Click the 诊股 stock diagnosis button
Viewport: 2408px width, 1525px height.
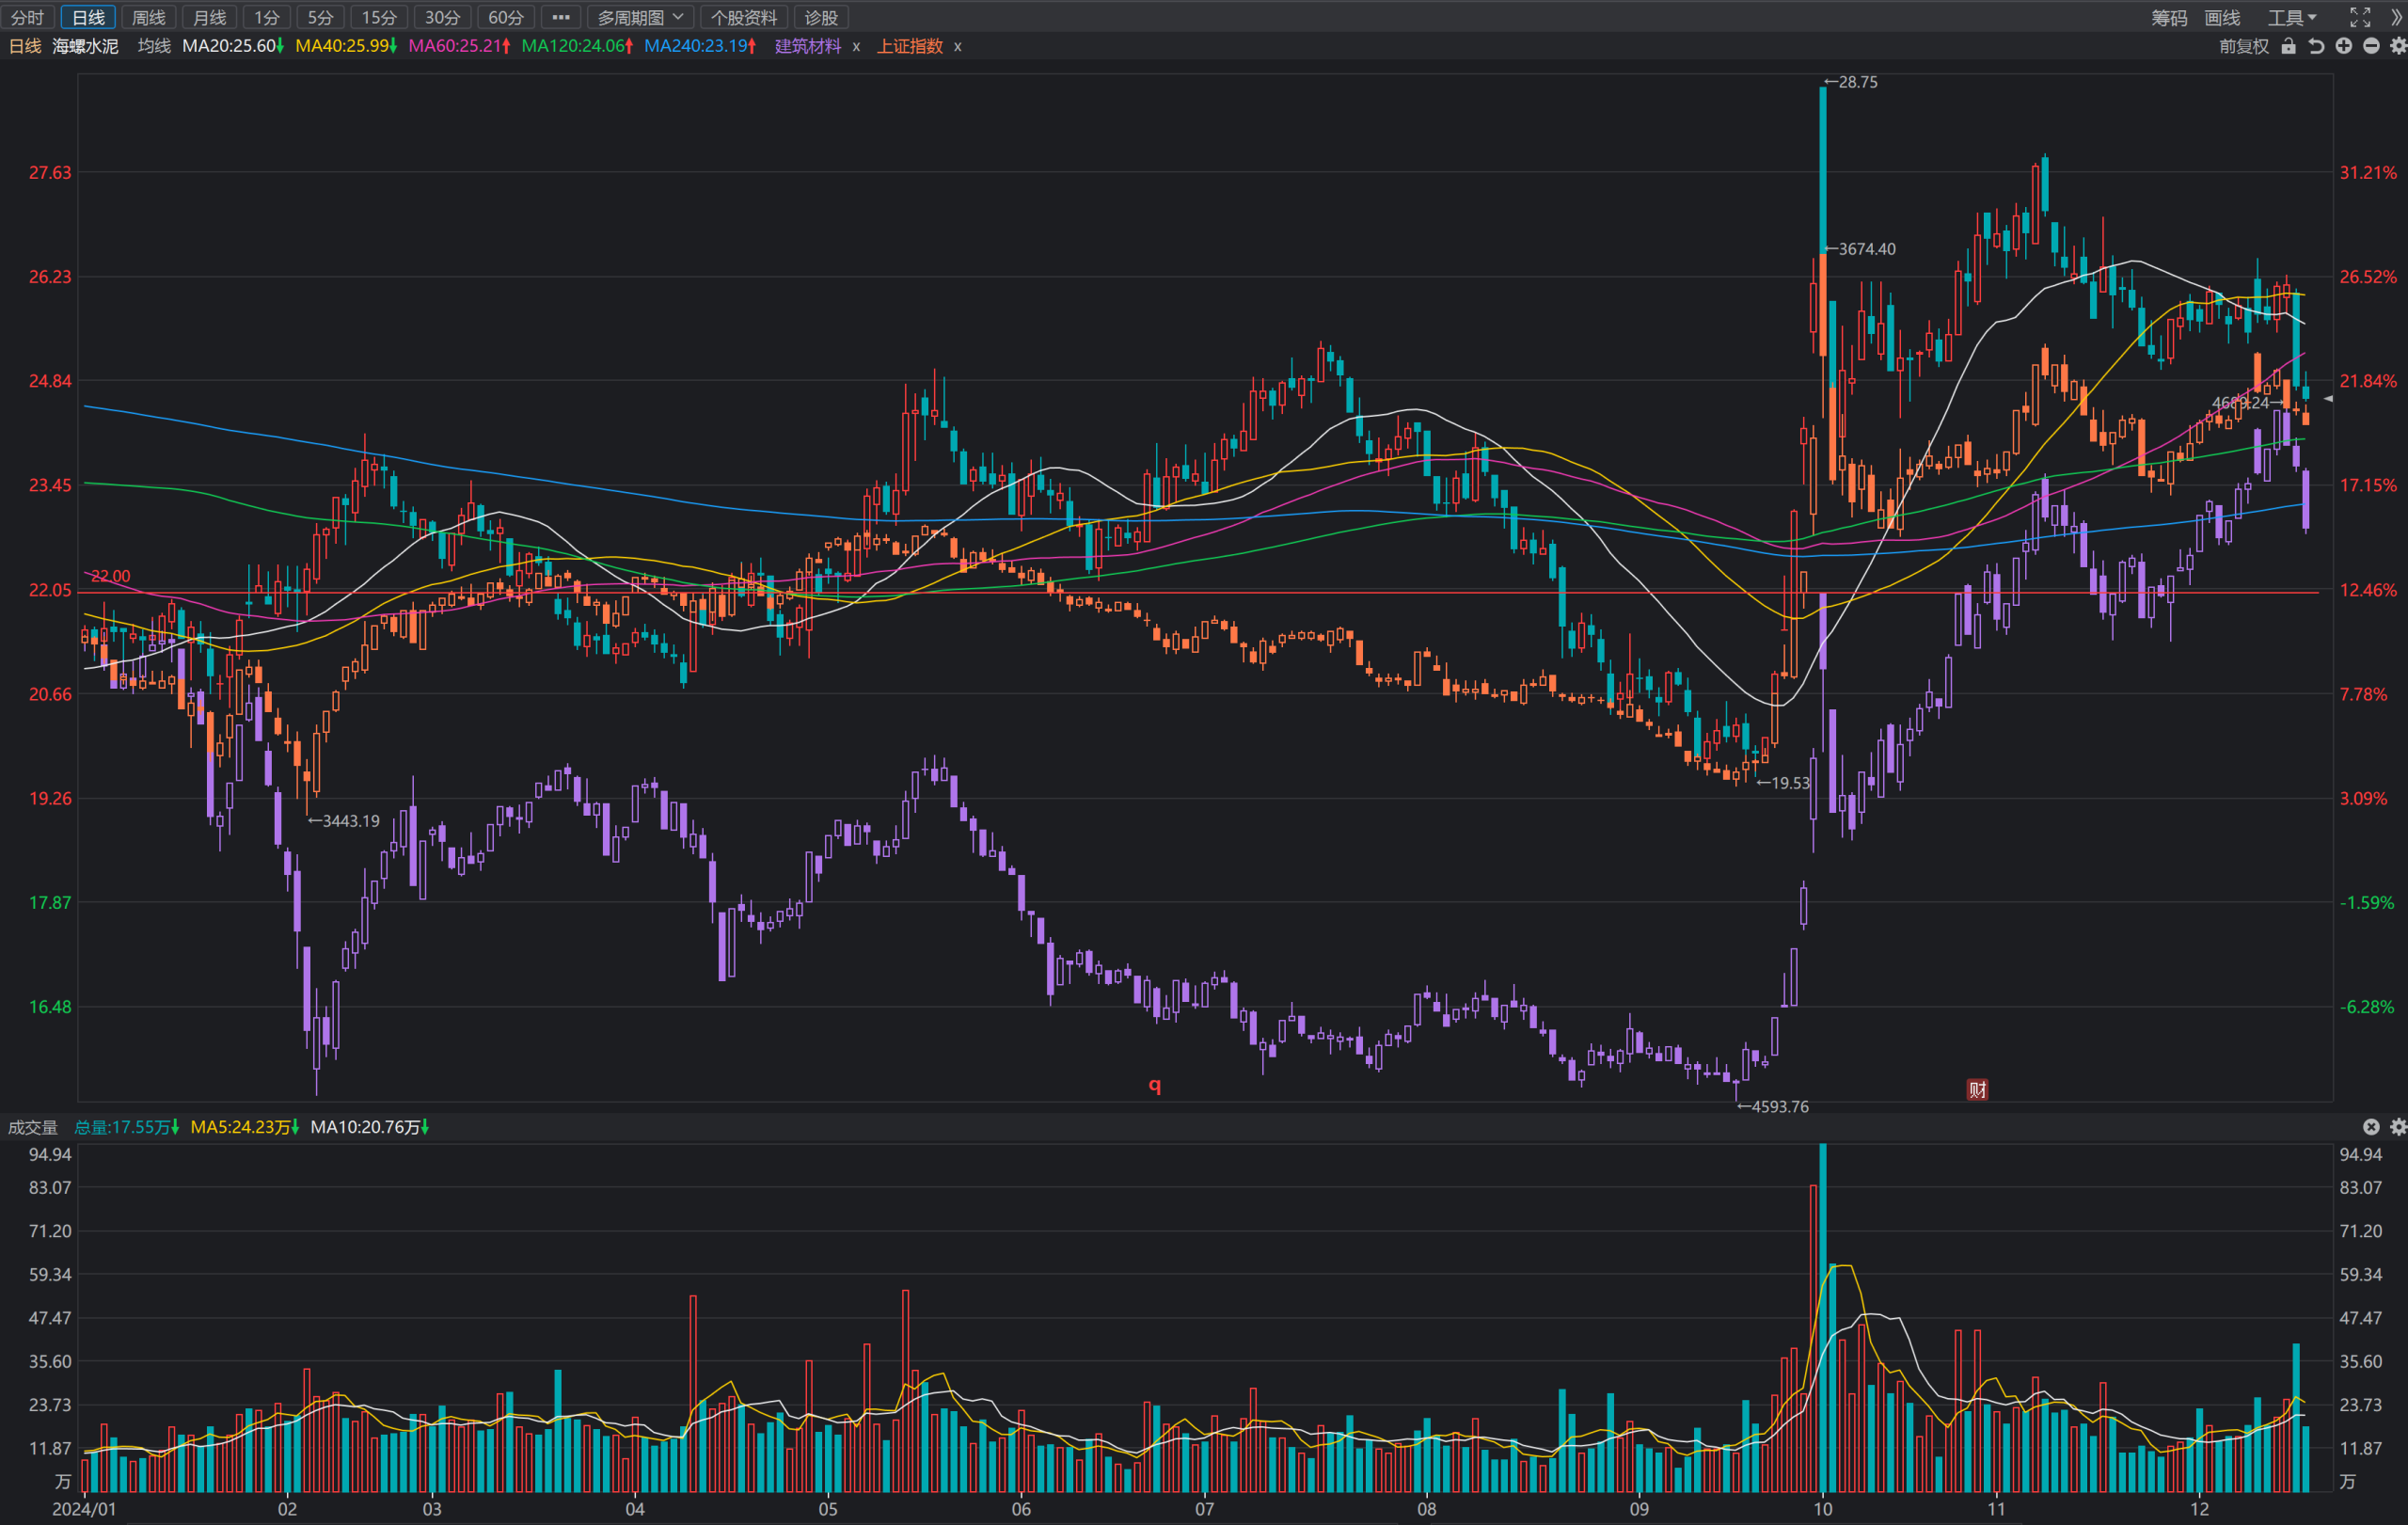[821, 17]
